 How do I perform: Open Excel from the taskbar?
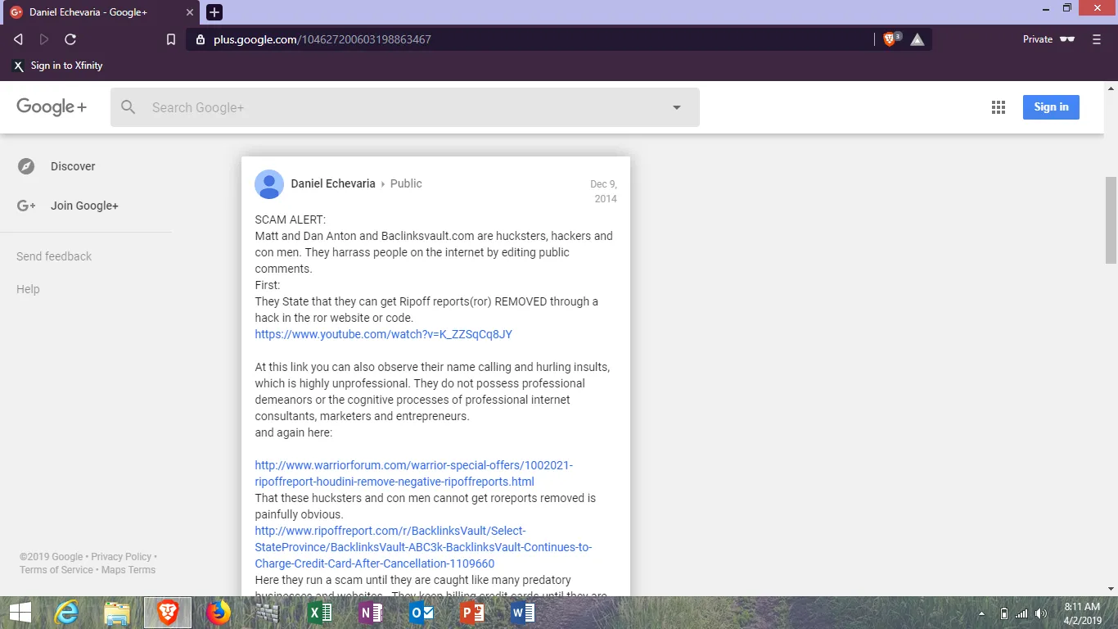pyautogui.click(x=319, y=613)
